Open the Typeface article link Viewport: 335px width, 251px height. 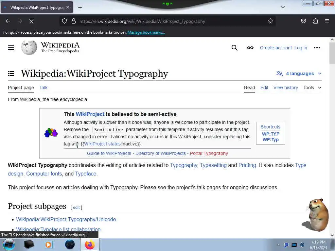[86, 174]
